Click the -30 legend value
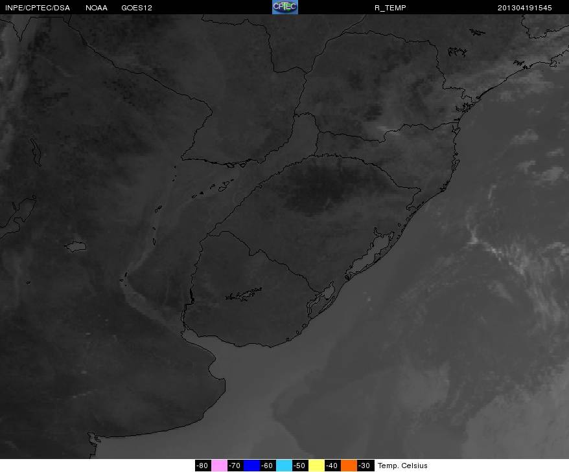 click(x=366, y=466)
